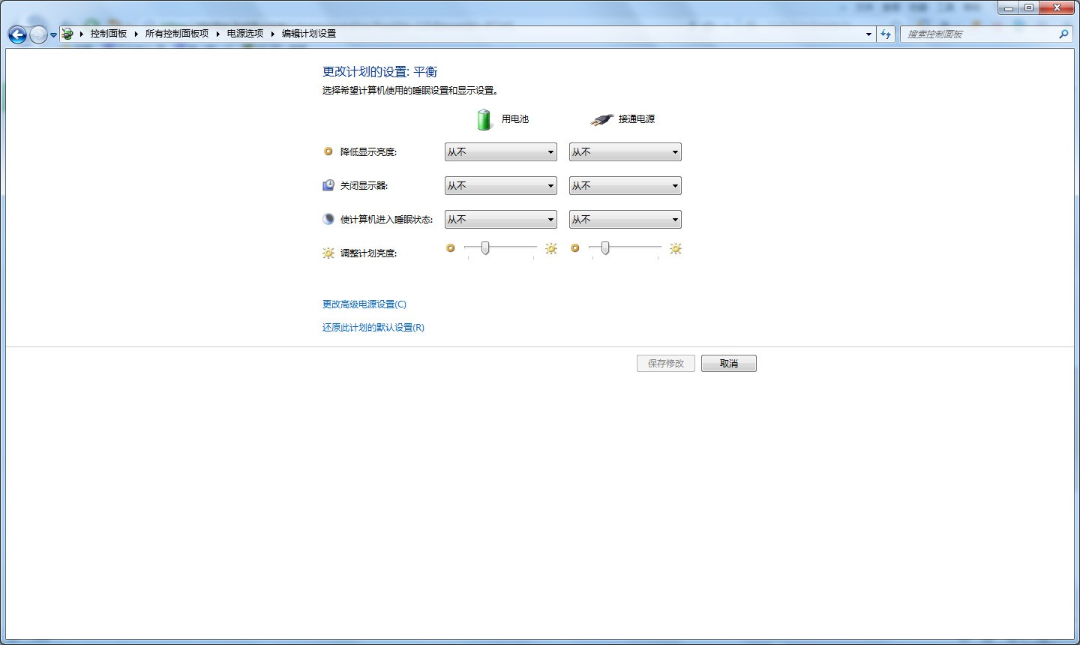1080x645 pixels.
Task: Click the sleep moon icon
Action: [x=328, y=219]
